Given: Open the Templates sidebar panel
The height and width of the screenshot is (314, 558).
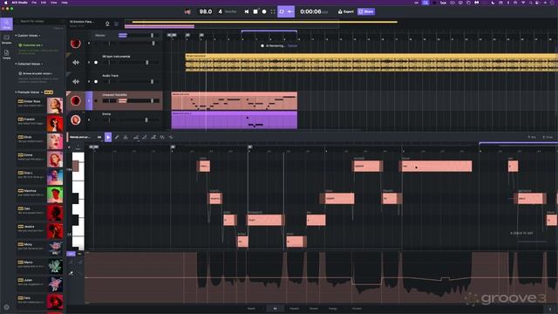Looking at the screenshot, I should pos(6,54).
